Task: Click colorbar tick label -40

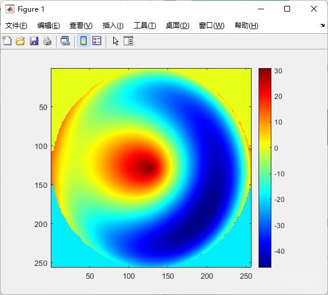Action: [279, 251]
